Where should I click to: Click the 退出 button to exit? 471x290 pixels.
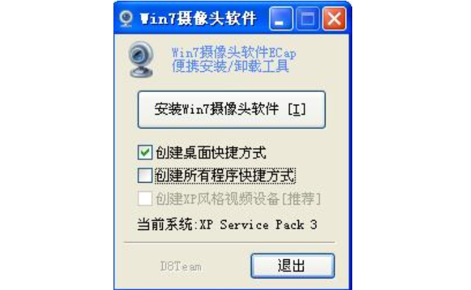point(293,266)
